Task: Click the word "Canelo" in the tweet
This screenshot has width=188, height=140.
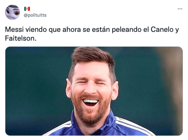Action: 162,29
